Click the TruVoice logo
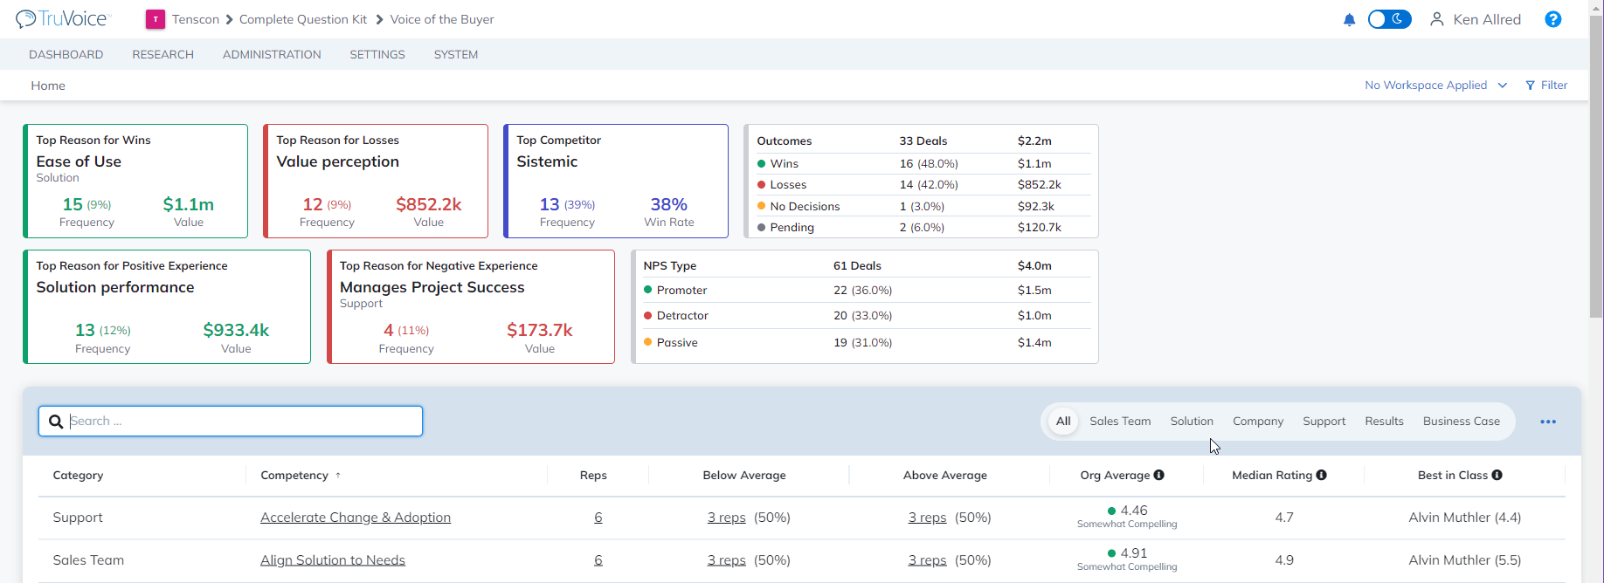The height and width of the screenshot is (583, 1604). pos(61,19)
